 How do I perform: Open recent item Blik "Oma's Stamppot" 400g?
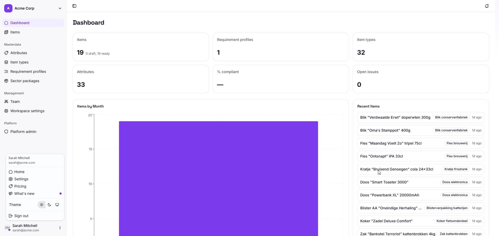(x=421, y=130)
